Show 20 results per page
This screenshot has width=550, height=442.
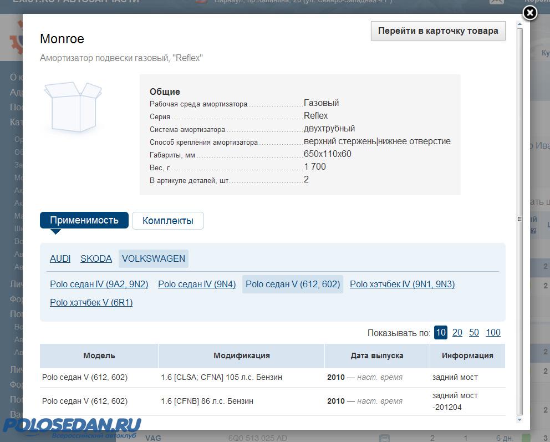pyautogui.click(x=457, y=332)
